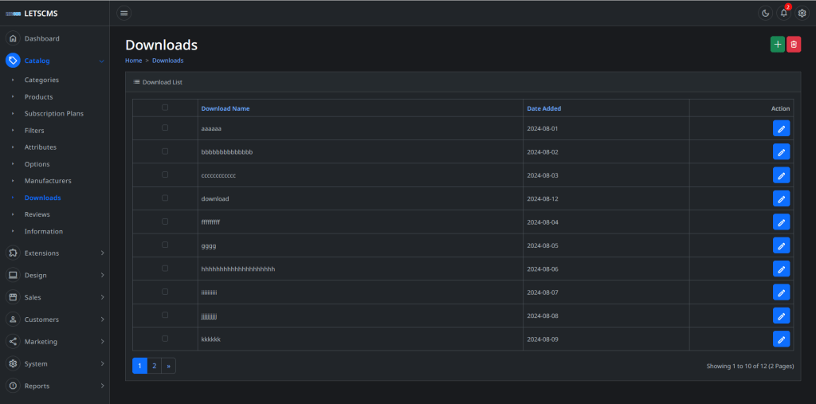Screen dimensions: 816x404
Task: Check the select-all header checkbox
Action: [x=165, y=108]
